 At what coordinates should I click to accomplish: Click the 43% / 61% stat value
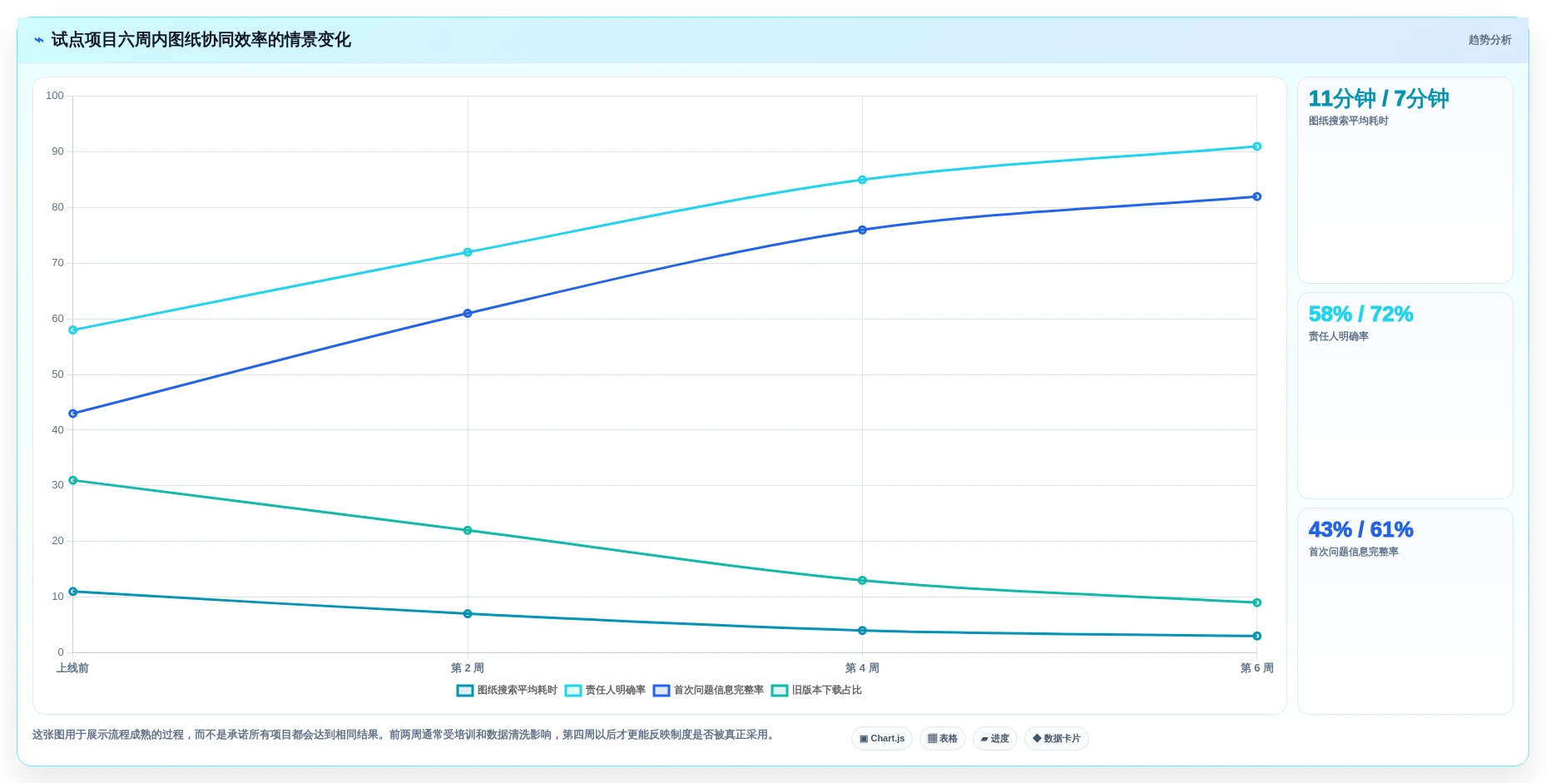point(1360,530)
